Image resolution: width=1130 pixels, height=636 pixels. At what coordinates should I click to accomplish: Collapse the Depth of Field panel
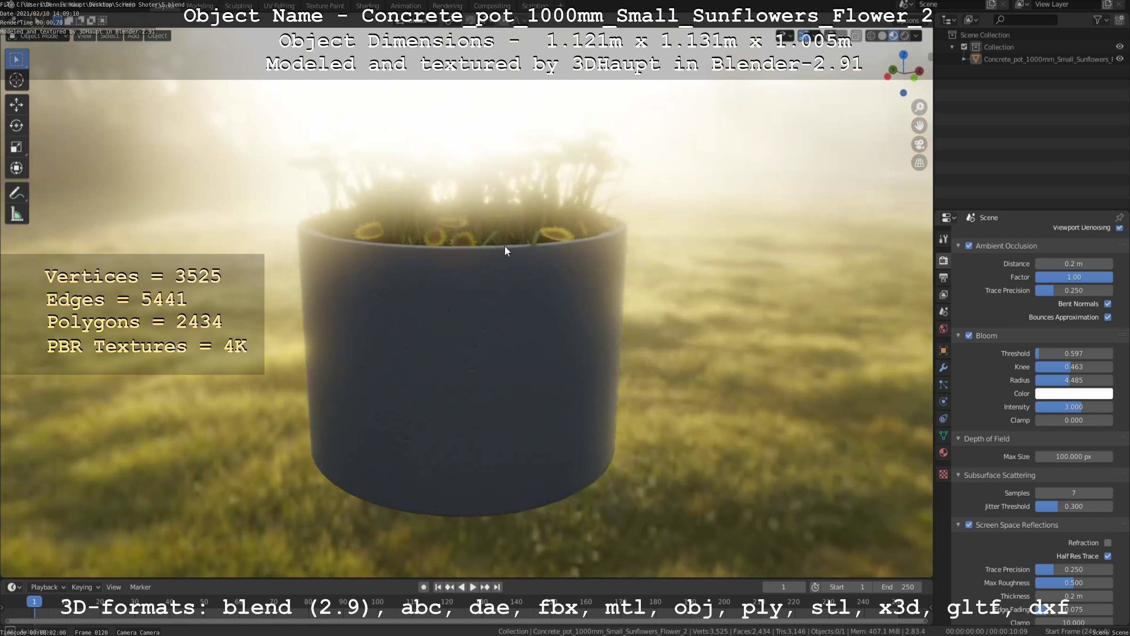[958, 439]
